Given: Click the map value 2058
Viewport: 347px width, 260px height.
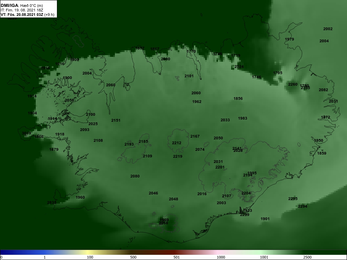Looking at the screenshot, I should click(69, 100).
